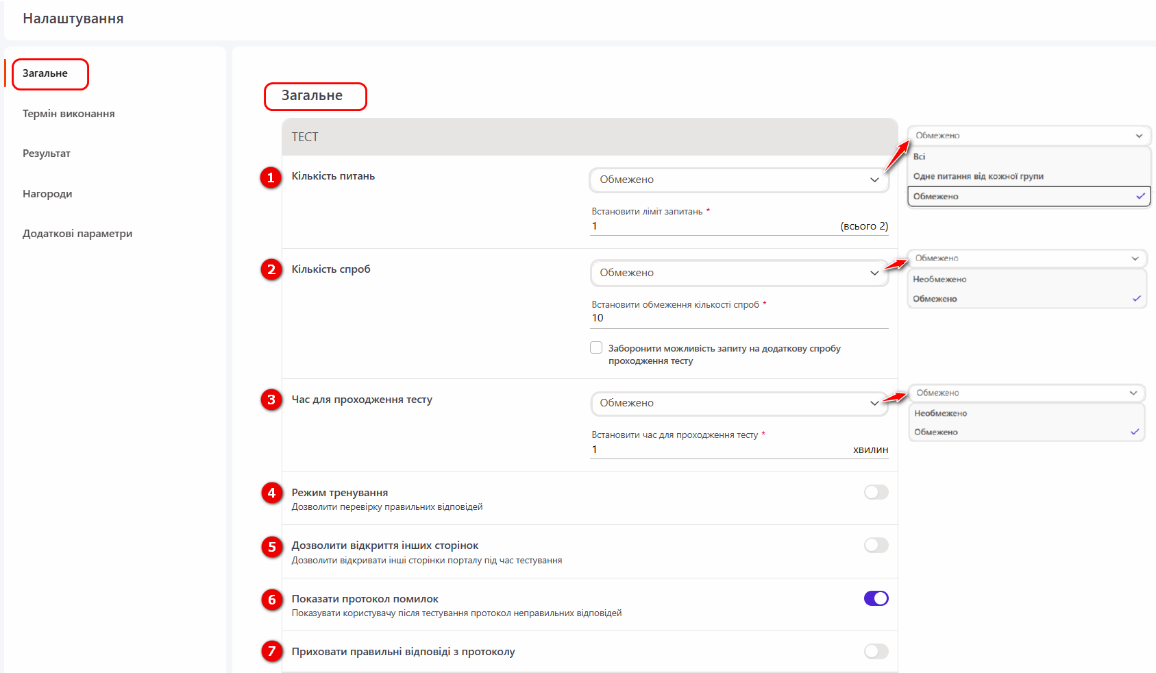Screen dimensions: 1156x673
Task: Open the Кількість питань dropdown
Action: (x=739, y=180)
